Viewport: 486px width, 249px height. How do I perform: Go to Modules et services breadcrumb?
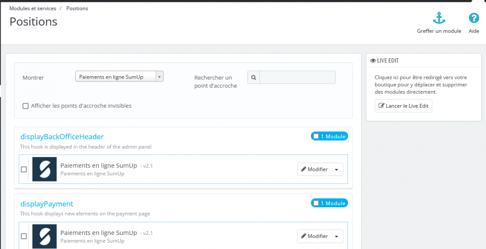pyautogui.click(x=33, y=8)
